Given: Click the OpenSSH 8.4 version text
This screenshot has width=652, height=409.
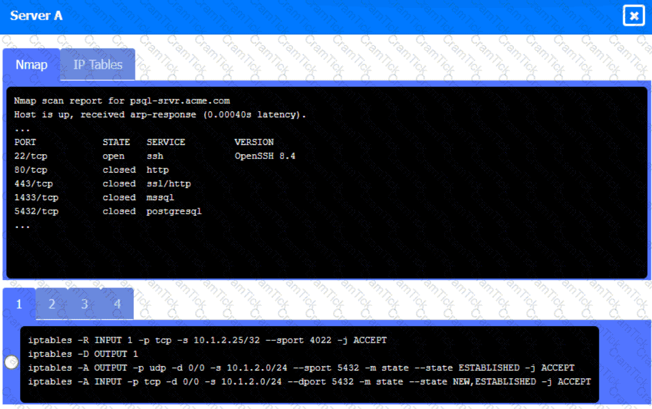Looking at the screenshot, I should (264, 156).
